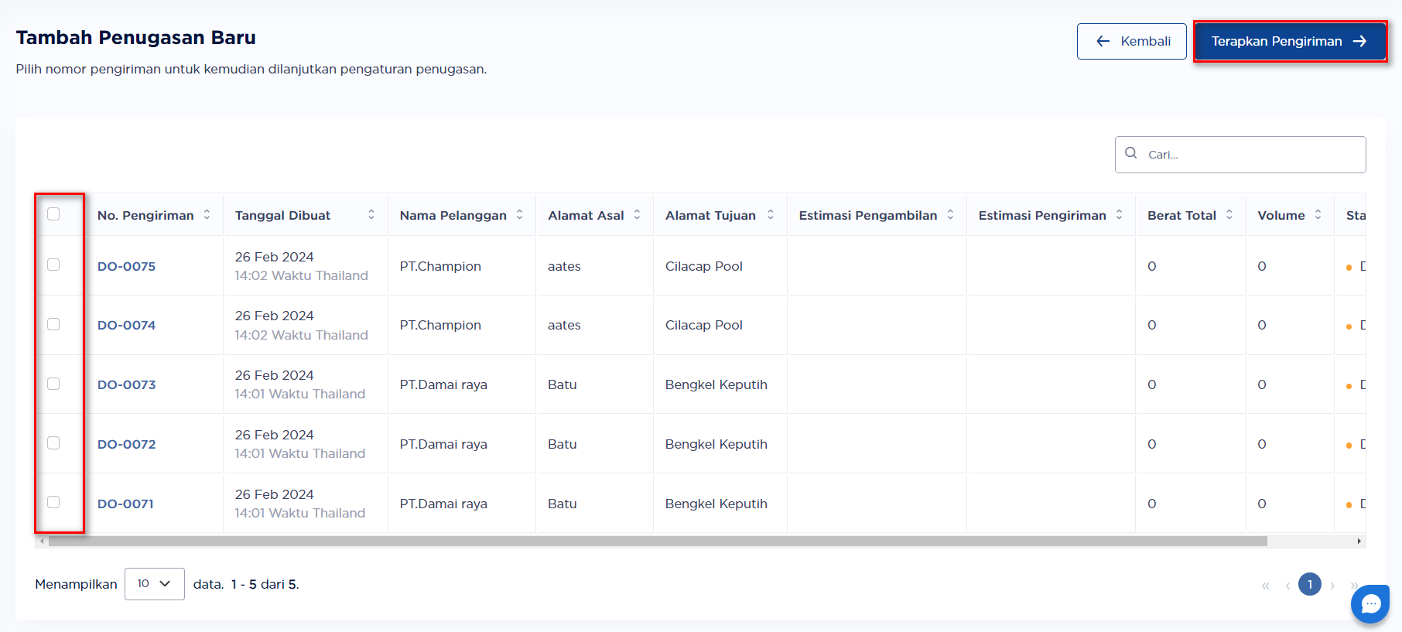The height and width of the screenshot is (632, 1402).
Task: Click into the Cari search field
Action: [1240, 155]
